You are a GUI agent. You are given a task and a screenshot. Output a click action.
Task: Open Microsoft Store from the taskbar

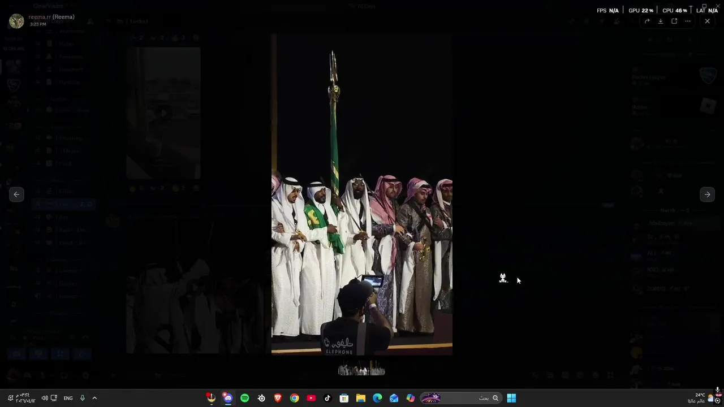tap(344, 398)
